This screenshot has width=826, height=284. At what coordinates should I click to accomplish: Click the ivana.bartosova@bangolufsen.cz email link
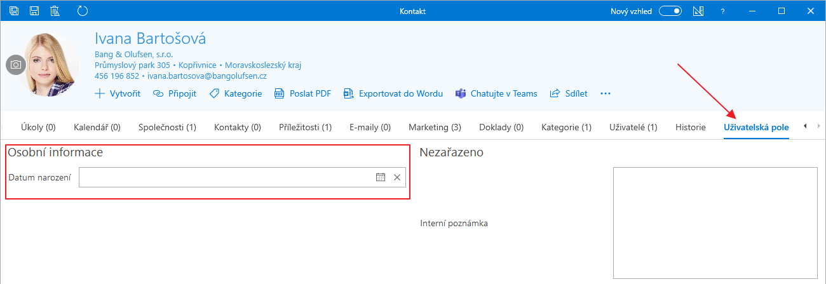207,76
